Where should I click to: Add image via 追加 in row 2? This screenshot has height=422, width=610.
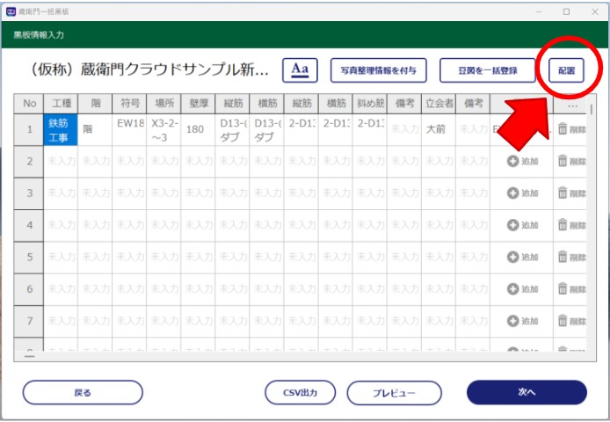tap(522, 161)
